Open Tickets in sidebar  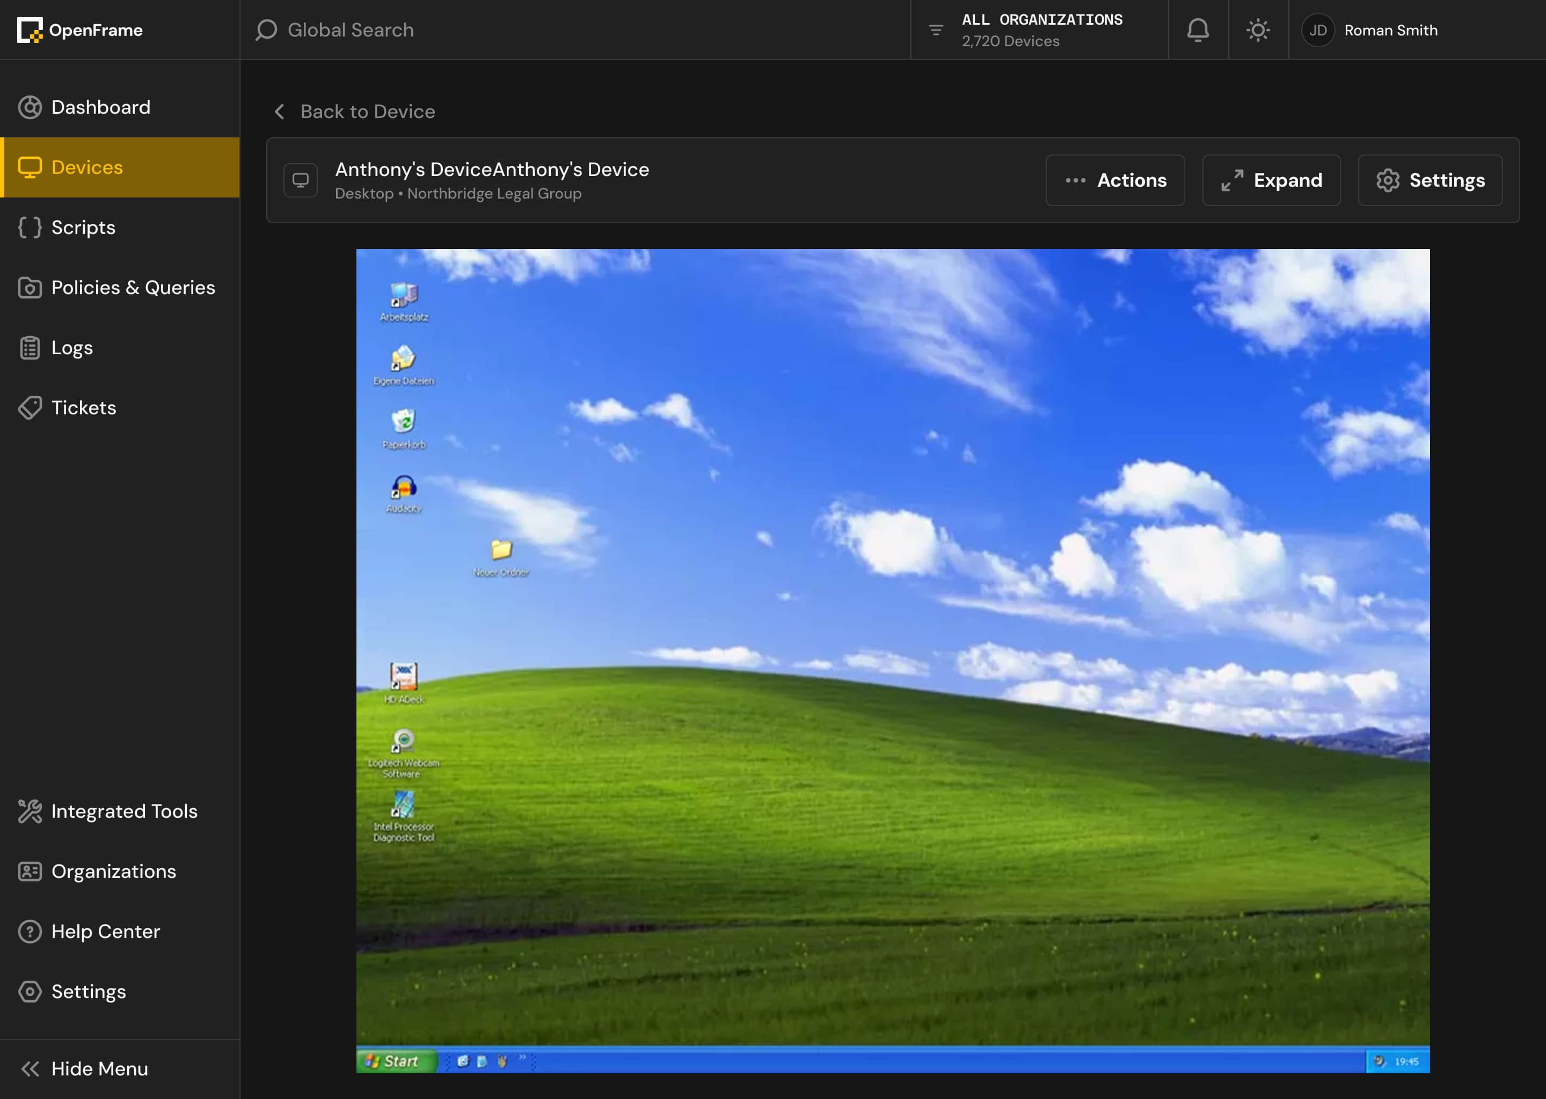pyautogui.click(x=120, y=407)
